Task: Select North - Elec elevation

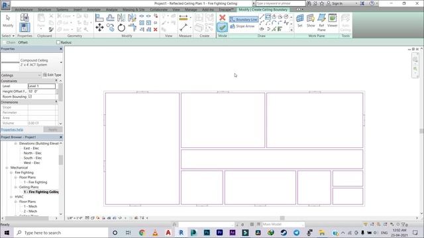Action: click(x=32, y=153)
